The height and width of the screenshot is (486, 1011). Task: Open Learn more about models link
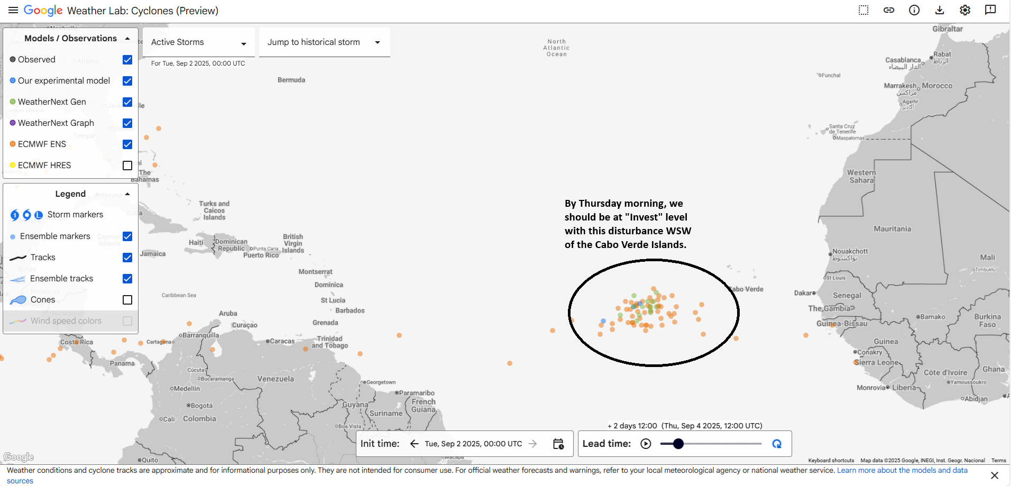coord(902,470)
